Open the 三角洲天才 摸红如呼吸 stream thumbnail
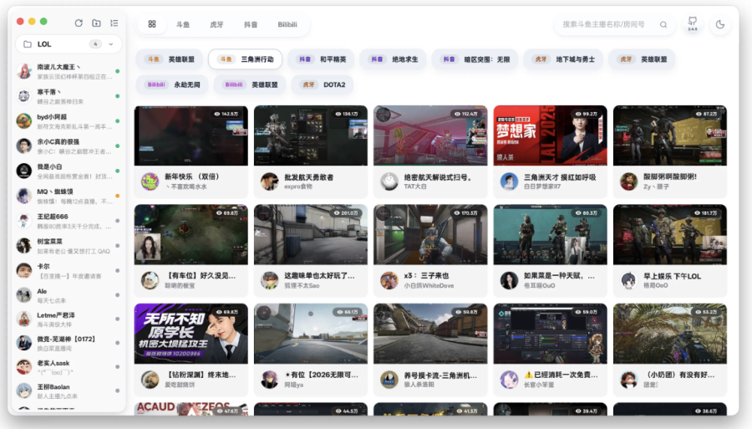Viewport: 752px width, 429px height. (550, 135)
